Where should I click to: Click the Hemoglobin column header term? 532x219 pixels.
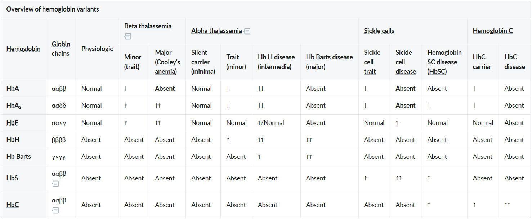coord(23,49)
